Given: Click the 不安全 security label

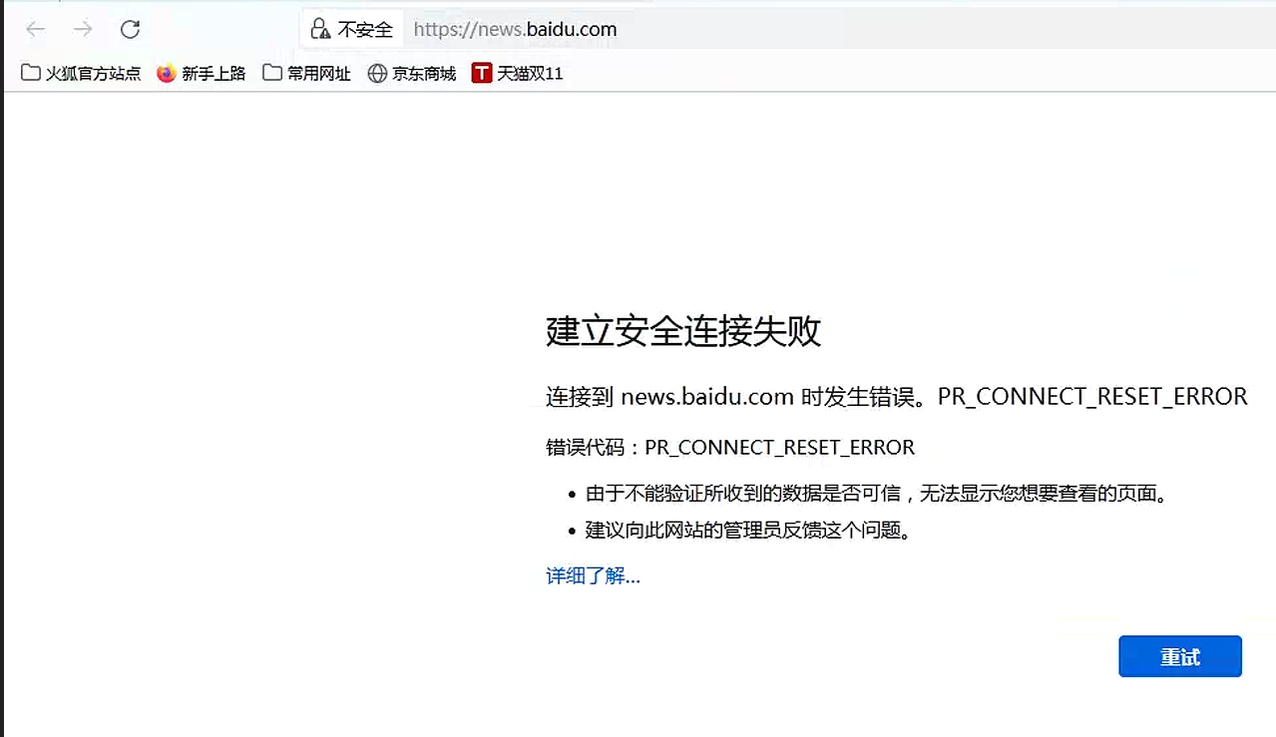Looking at the screenshot, I should (x=365, y=30).
